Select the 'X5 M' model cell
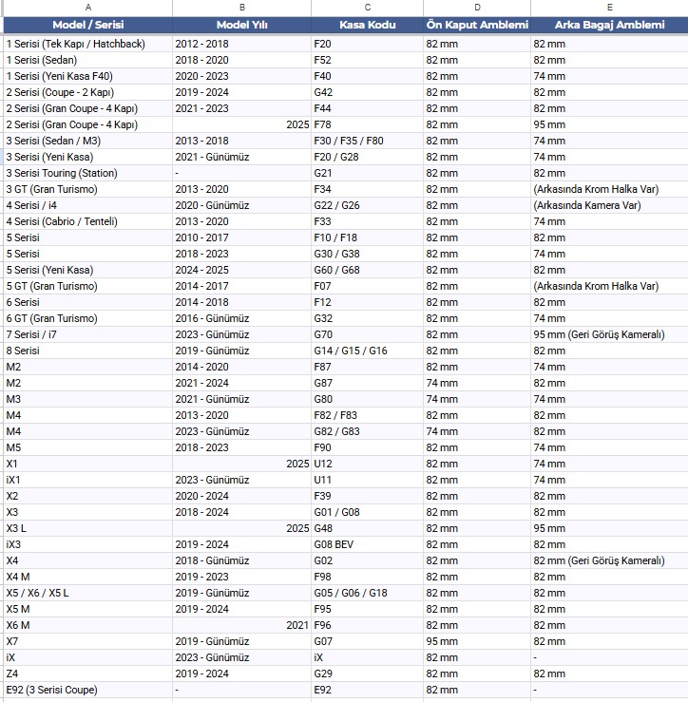Viewport: 688px width, 702px height. [x=87, y=609]
